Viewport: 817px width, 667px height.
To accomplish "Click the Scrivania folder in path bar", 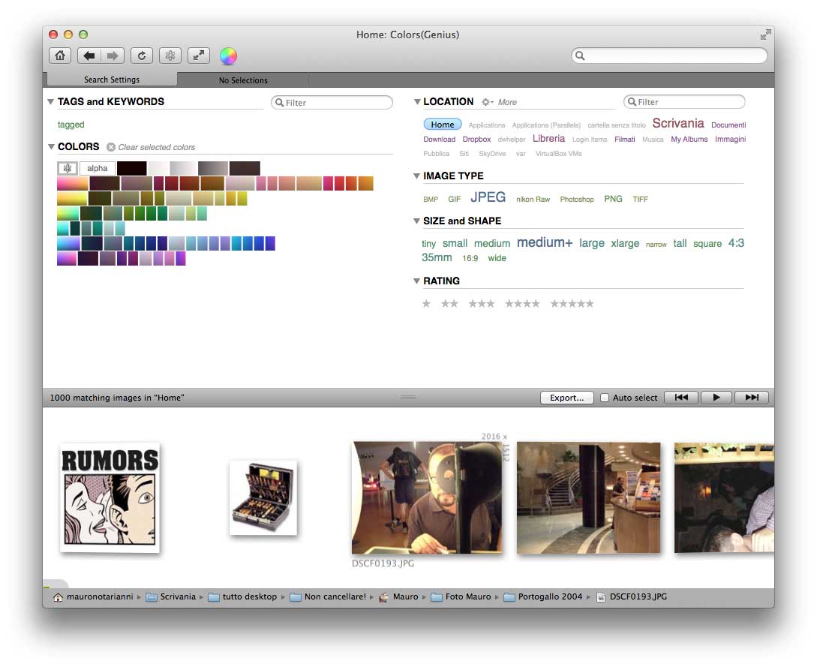I will pos(171,596).
